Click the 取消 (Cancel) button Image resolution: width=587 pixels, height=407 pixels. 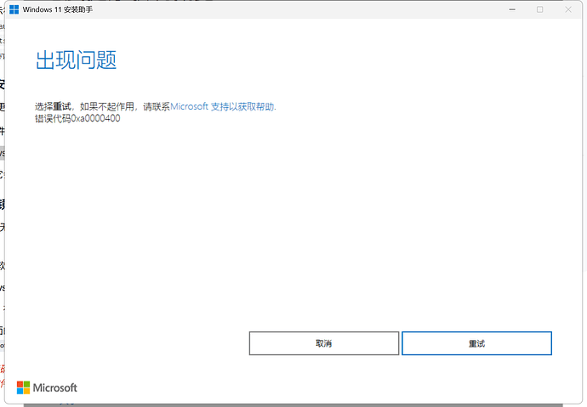pyautogui.click(x=324, y=343)
